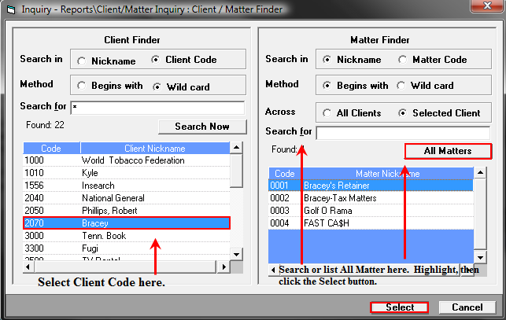Image resolution: width=506 pixels, height=320 pixels.
Task: Click the Matter Finder search field
Action: coord(402,133)
